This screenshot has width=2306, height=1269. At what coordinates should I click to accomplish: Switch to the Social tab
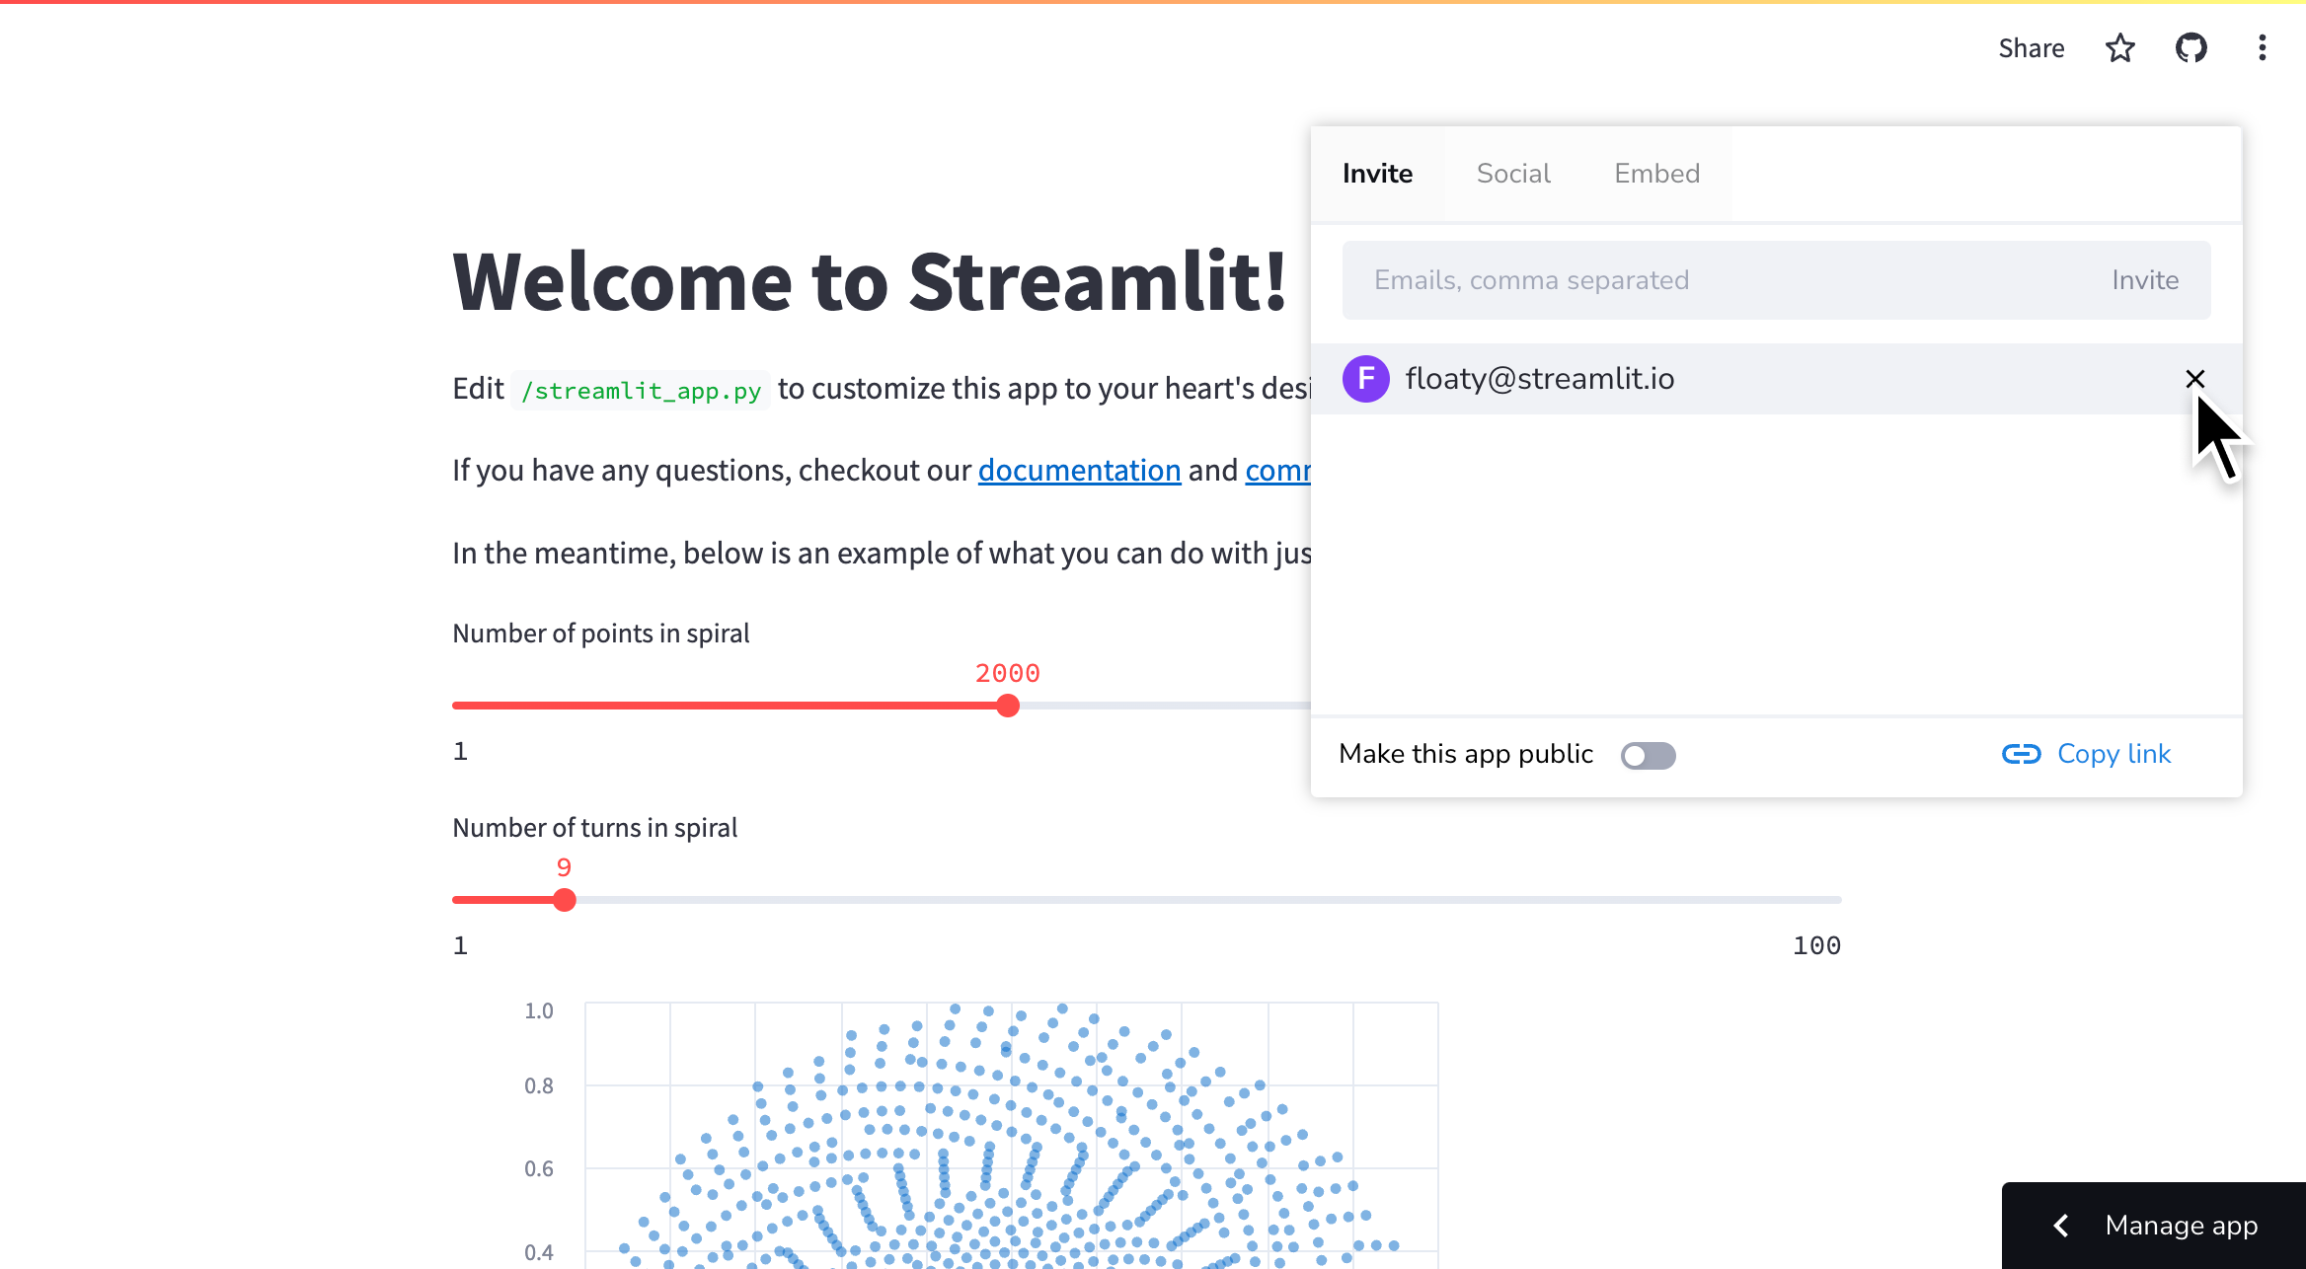pos(1513,173)
